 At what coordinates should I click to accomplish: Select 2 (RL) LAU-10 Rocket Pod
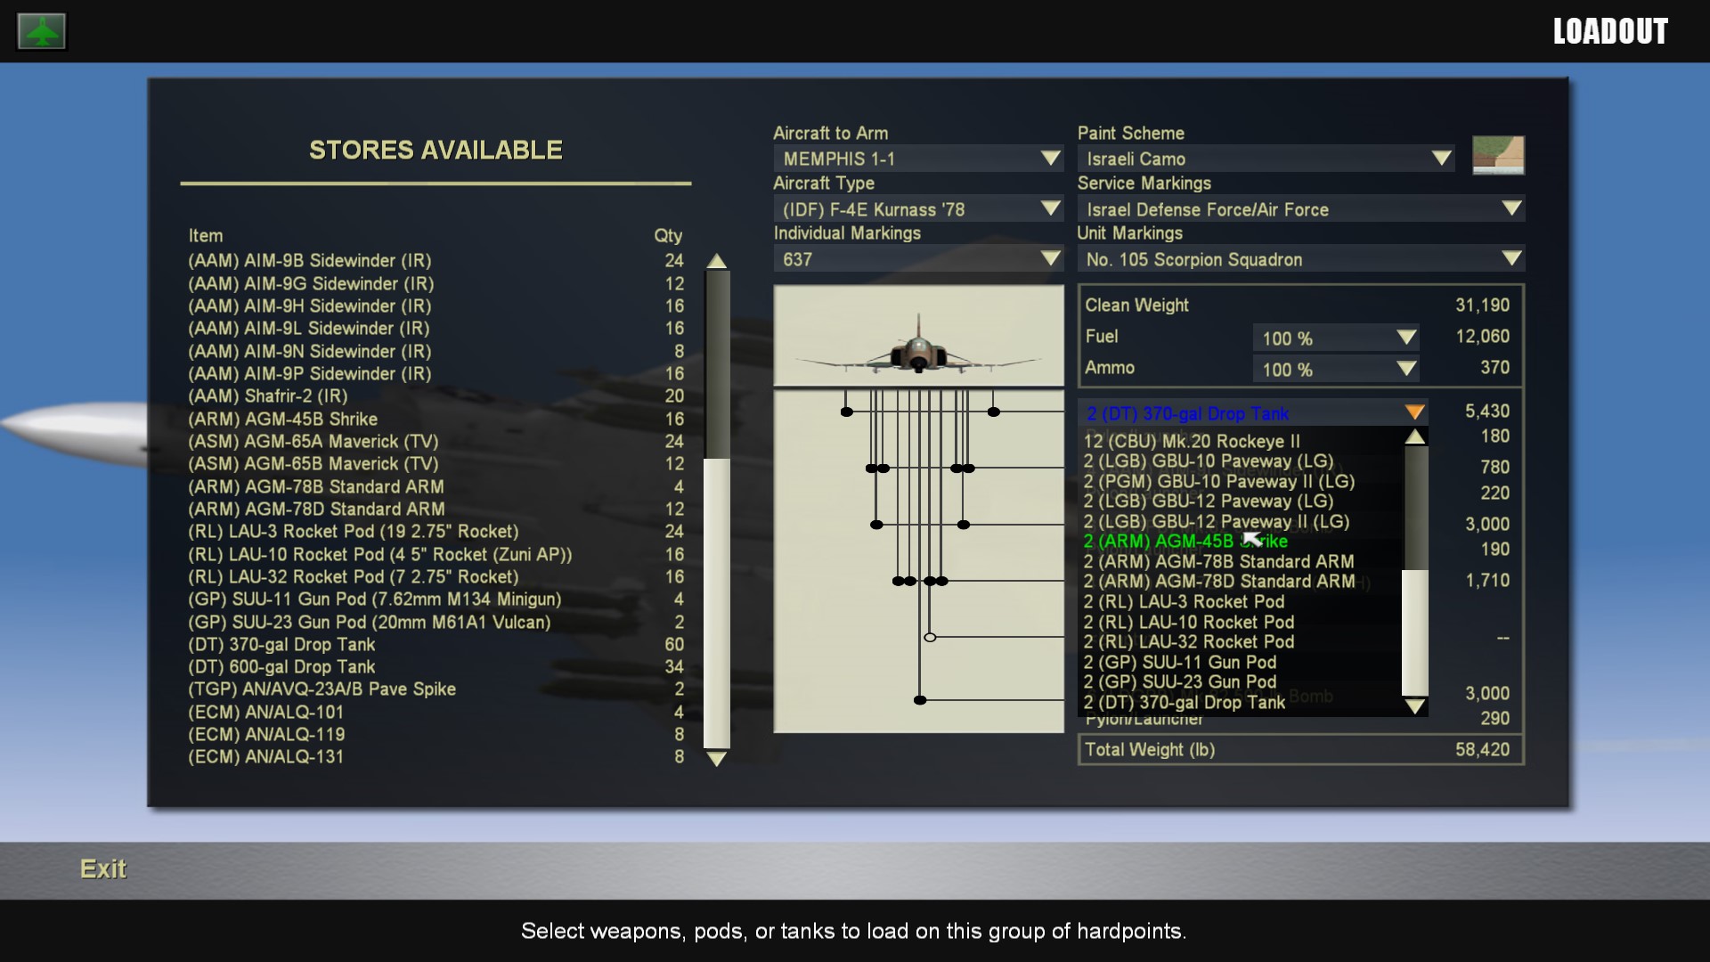click(x=1189, y=623)
